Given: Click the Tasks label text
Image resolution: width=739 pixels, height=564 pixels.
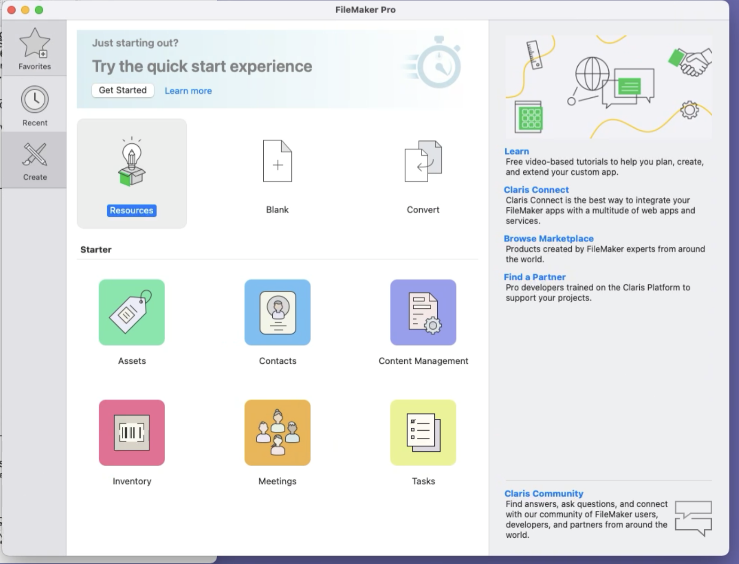Looking at the screenshot, I should click(x=424, y=481).
